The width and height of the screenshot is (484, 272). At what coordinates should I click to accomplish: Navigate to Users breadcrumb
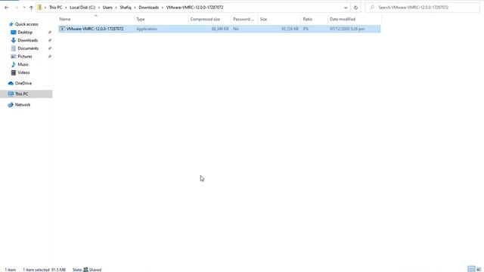pyautogui.click(x=107, y=8)
